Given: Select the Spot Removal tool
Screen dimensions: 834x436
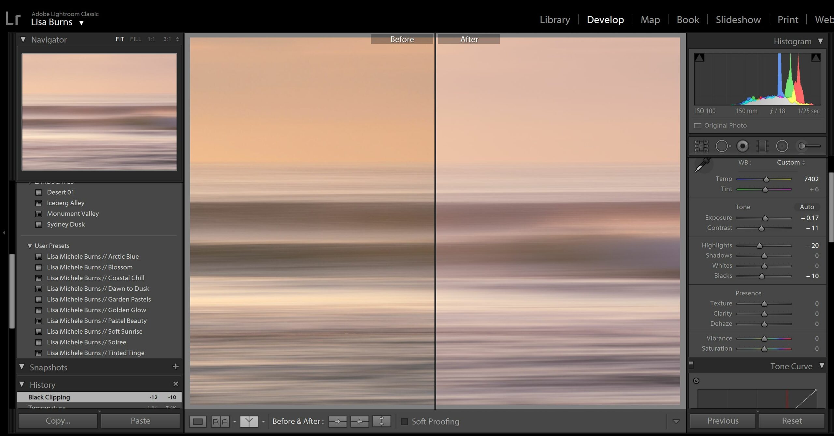Looking at the screenshot, I should pyautogui.click(x=723, y=146).
